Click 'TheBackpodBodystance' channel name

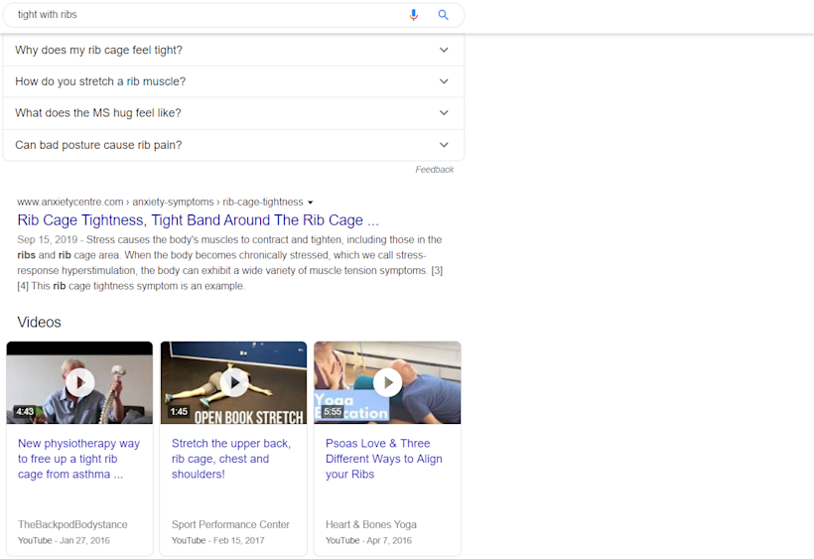[72, 524]
